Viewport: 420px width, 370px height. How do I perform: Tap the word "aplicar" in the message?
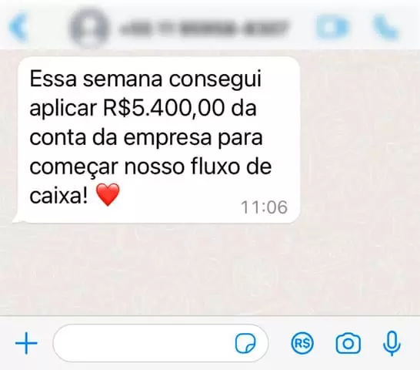tap(63, 109)
